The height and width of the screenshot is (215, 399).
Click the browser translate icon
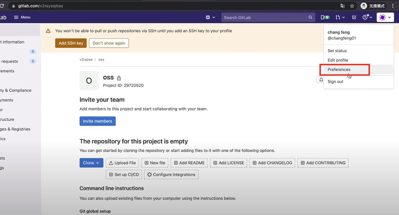pyautogui.click(x=343, y=6)
